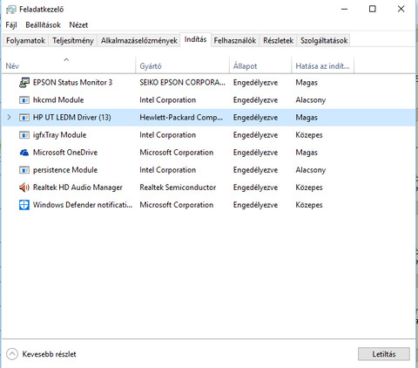Click Engedélyezve status in the OneDrive row
This screenshot has width=418, height=368.
pos(255,153)
